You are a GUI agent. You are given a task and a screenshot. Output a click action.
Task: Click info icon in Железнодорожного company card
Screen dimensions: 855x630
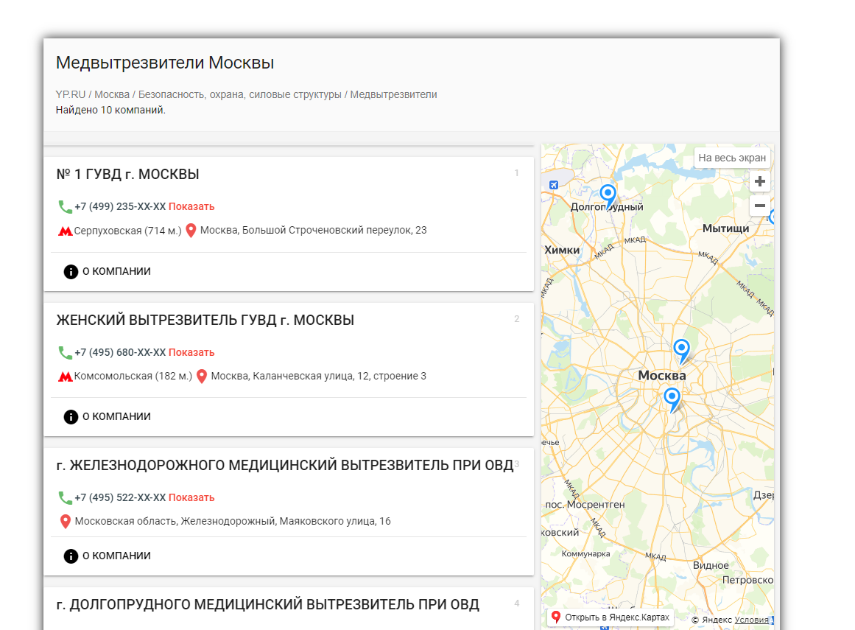(x=71, y=556)
